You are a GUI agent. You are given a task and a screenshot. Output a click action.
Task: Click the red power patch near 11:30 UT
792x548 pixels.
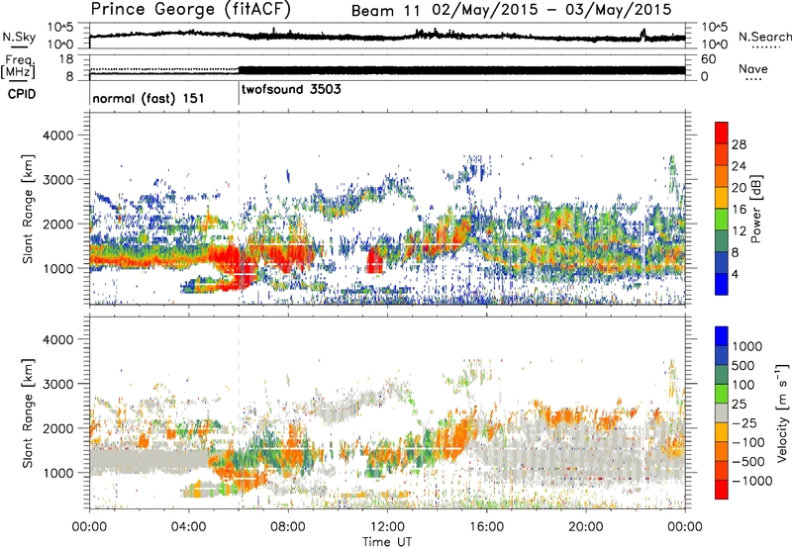tap(374, 260)
